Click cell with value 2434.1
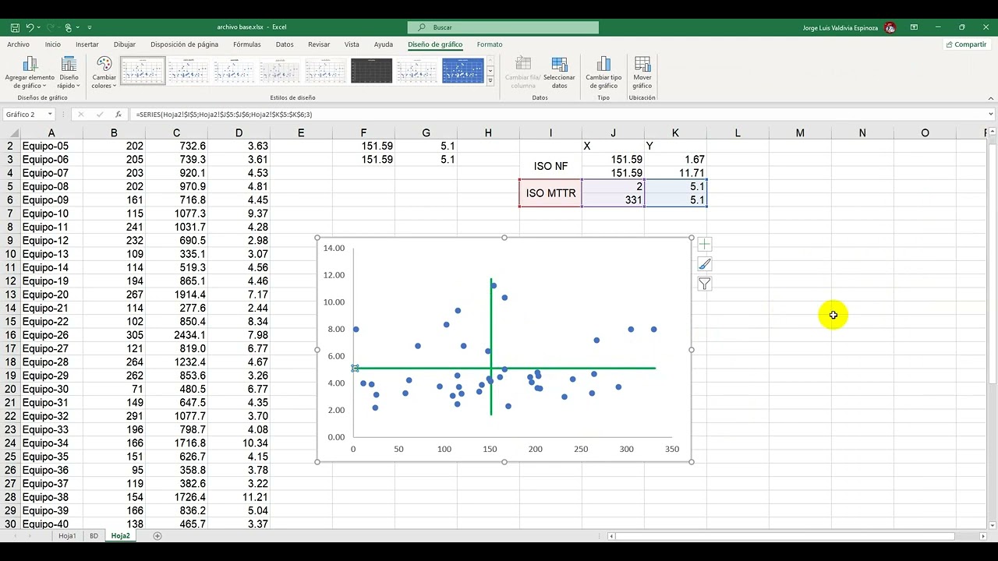The width and height of the screenshot is (998, 561). [x=176, y=335]
